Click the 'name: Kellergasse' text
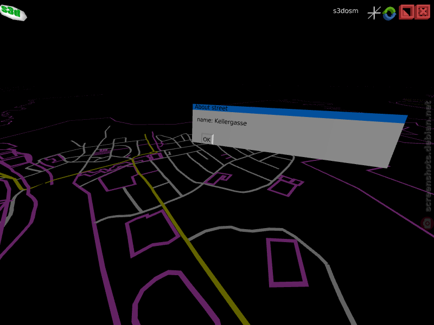The image size is (434, 325). click(x=222, y=121)
